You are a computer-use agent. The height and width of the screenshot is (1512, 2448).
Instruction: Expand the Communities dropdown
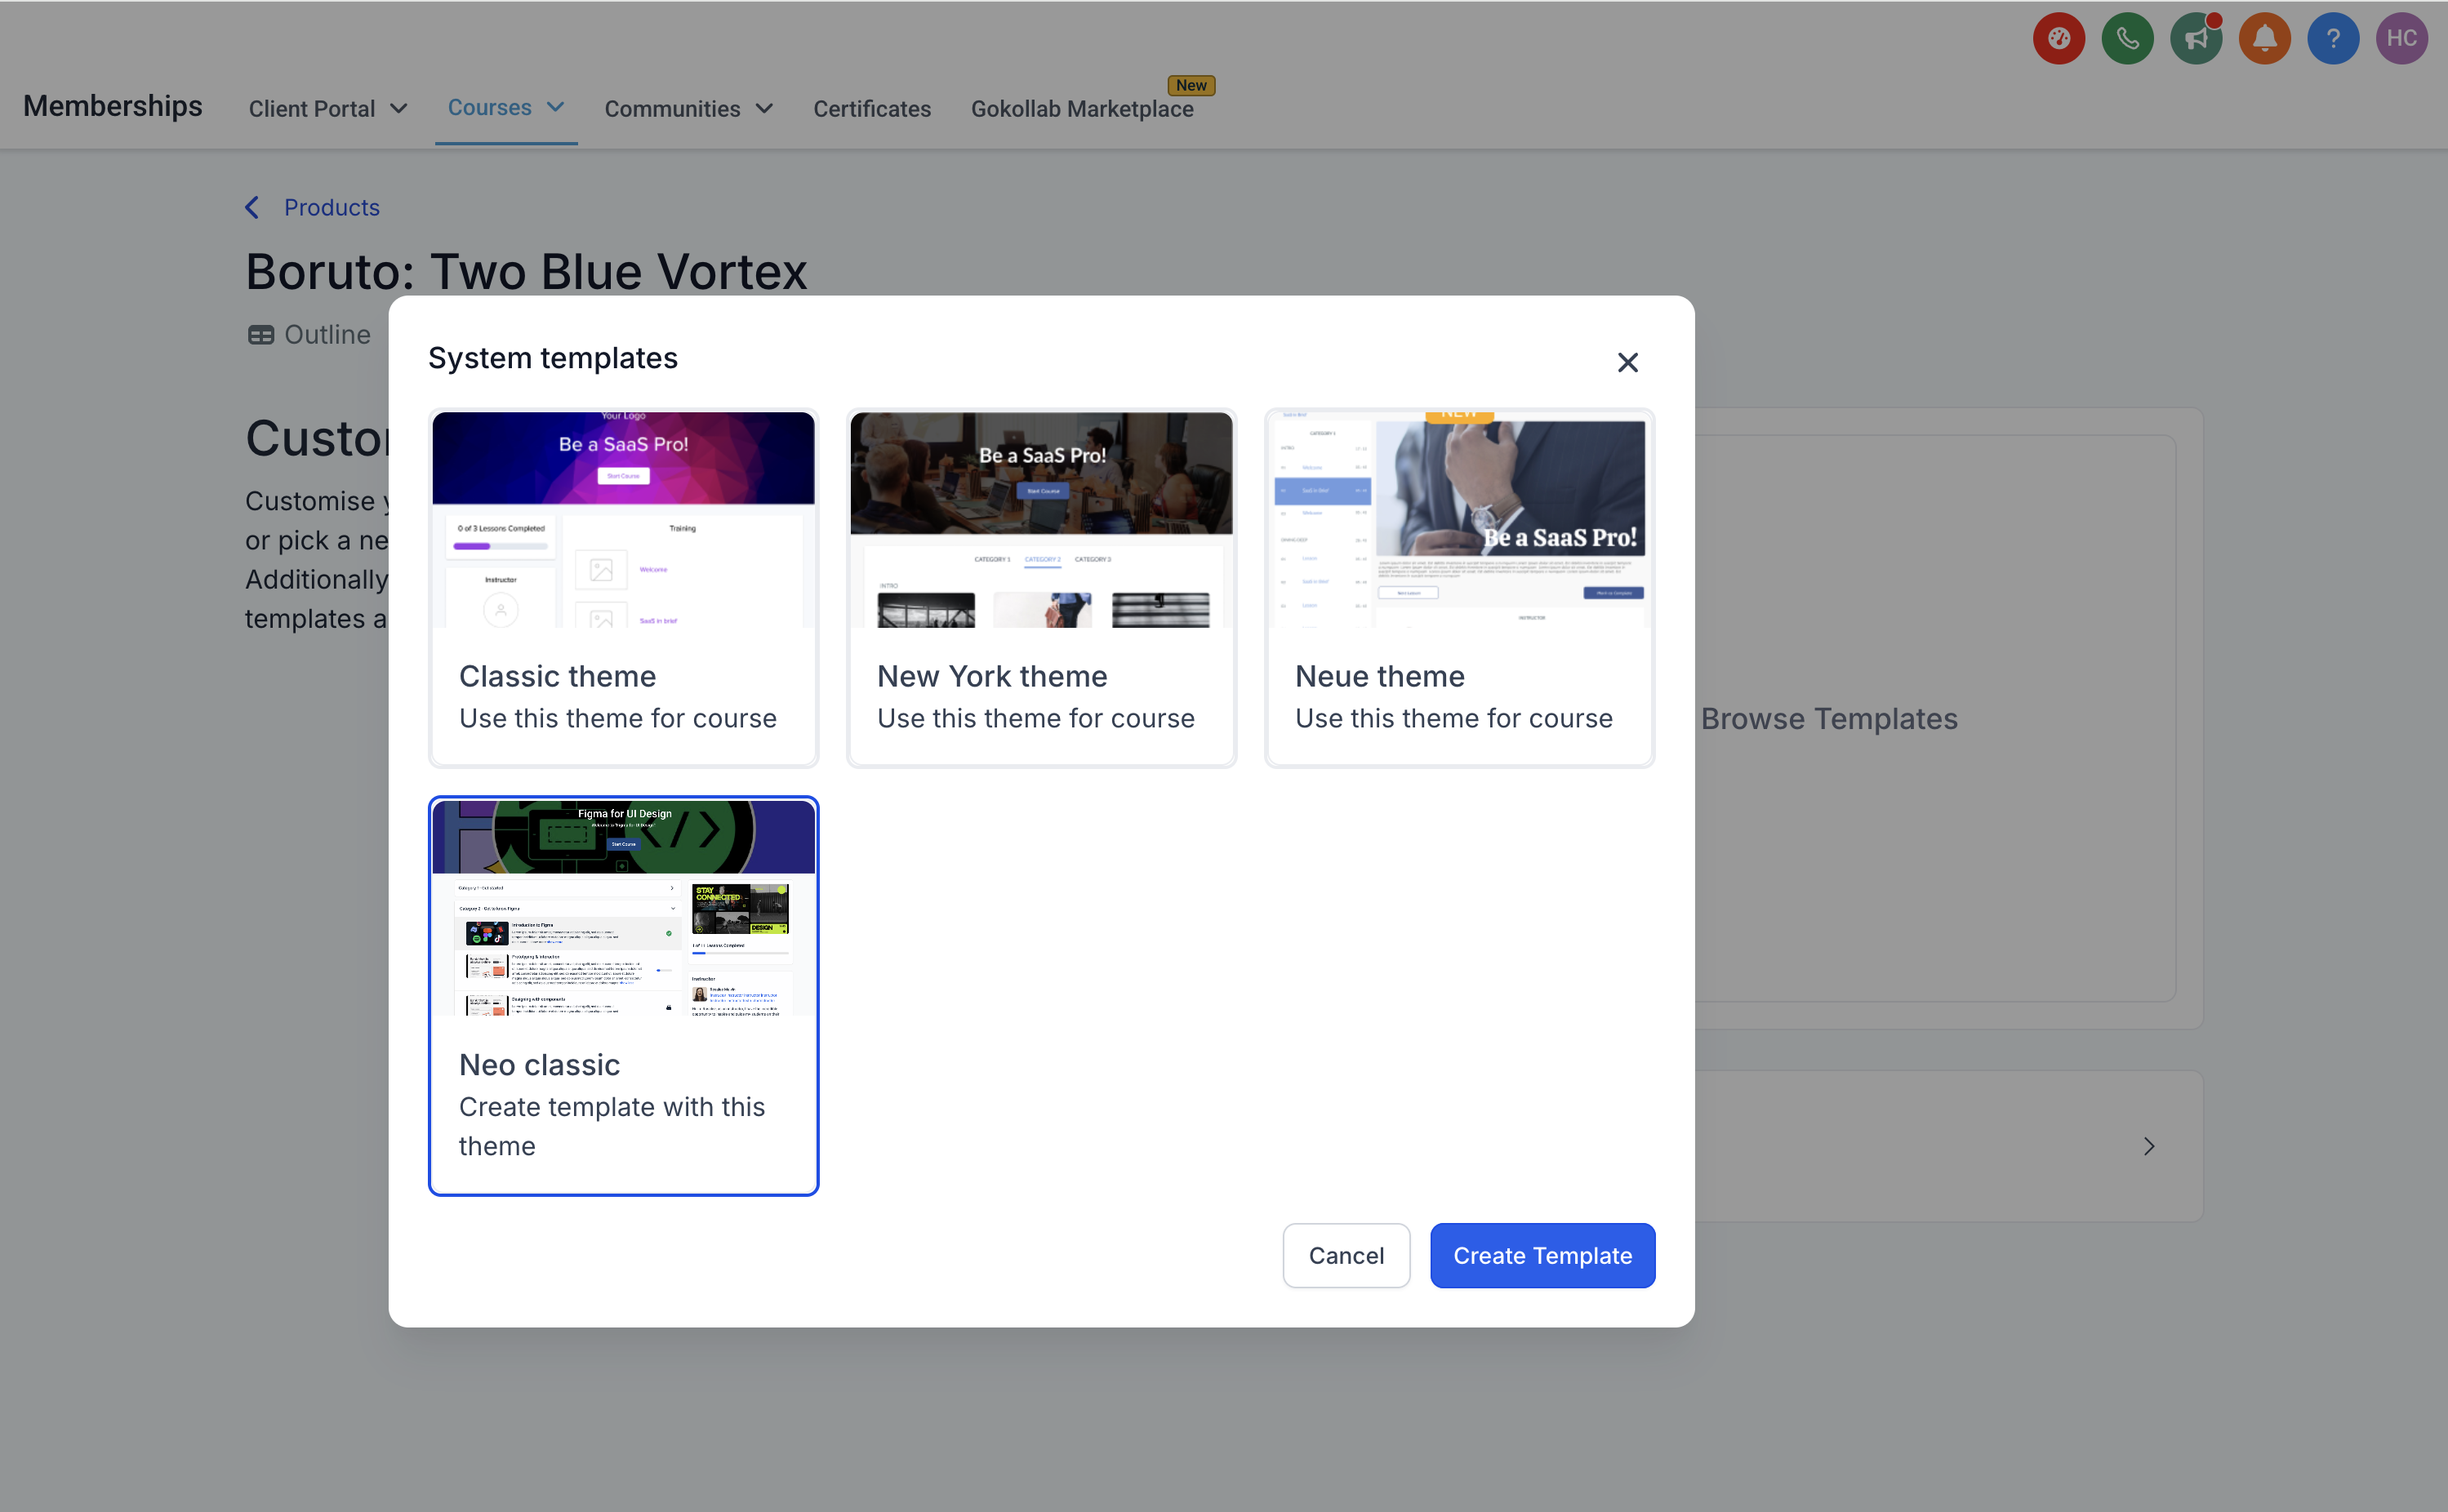click(688, 109)
